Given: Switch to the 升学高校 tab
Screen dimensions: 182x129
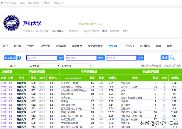Looking at the screenshot, I should (x=129, y=46).
